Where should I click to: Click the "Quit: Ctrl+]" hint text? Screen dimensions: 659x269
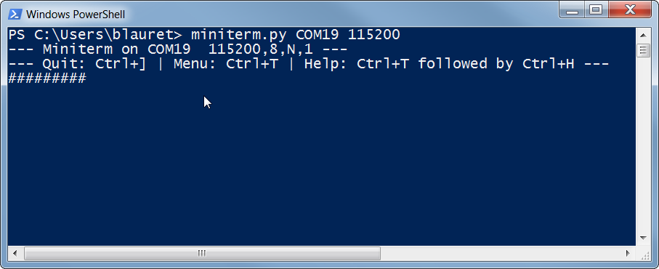coord(94,64)
